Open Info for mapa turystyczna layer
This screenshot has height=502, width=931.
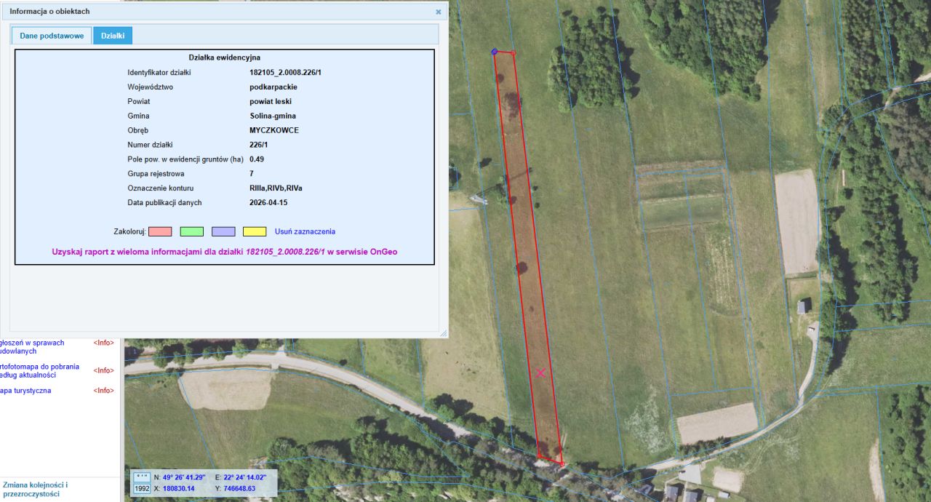click(103, 391)
